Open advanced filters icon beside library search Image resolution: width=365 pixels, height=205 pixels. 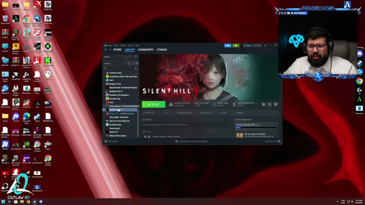(x=136, y=69)
